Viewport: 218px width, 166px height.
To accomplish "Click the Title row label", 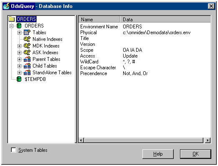I will [x=84, y=38].
